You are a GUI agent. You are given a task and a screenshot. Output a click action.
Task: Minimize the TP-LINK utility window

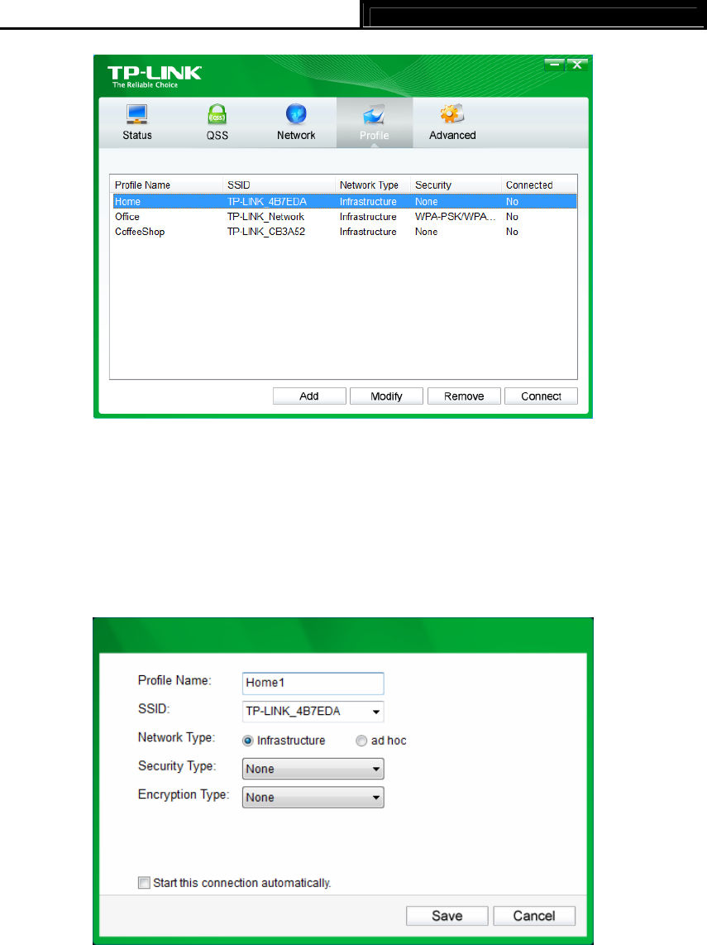coord(554,65)
